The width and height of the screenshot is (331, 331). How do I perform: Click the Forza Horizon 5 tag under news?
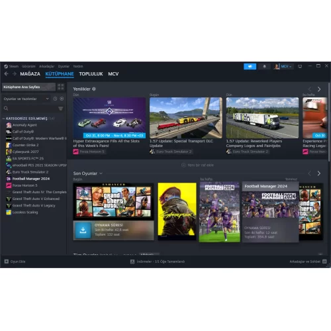point(89,152)
